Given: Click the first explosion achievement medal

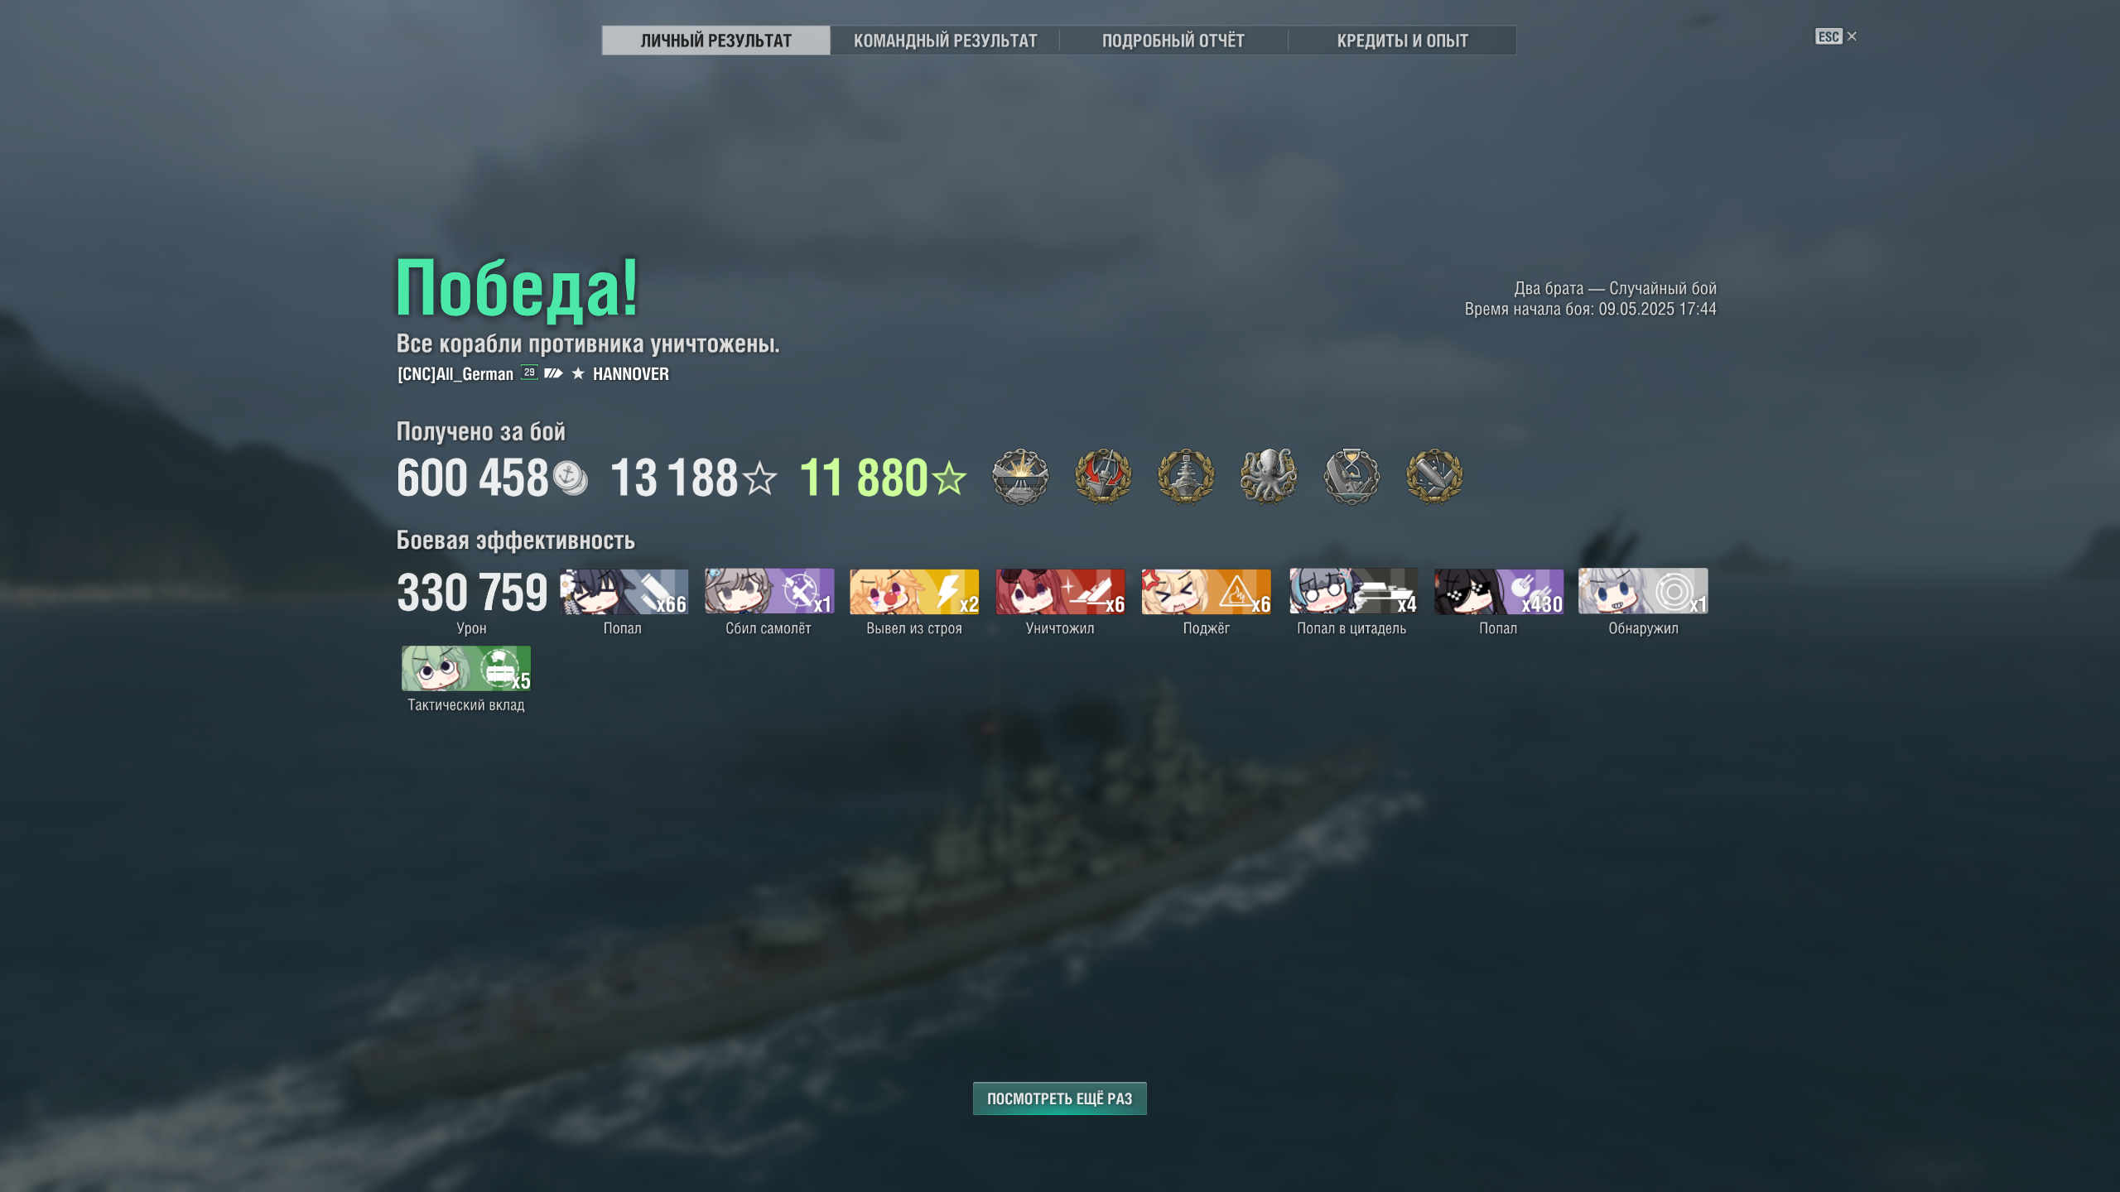Looking at the screenshot, I should tap(1020, 476).
